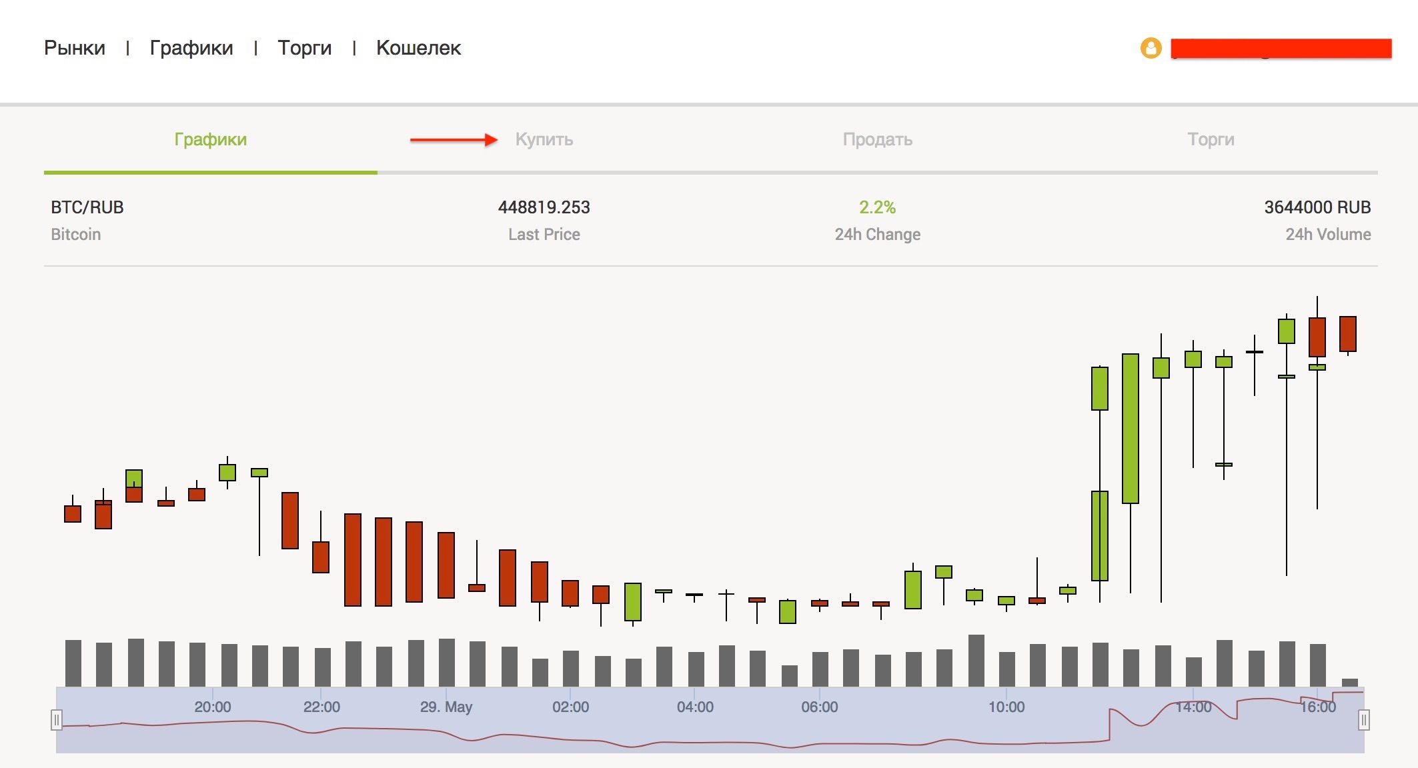This screenshot has width=1418, height=768.
Task: Click the 29. May date axis label
Action: pyautogui.click(x=446, y=707)
